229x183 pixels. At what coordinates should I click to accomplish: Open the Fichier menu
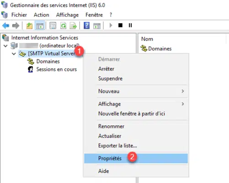[x=19, y=15]
